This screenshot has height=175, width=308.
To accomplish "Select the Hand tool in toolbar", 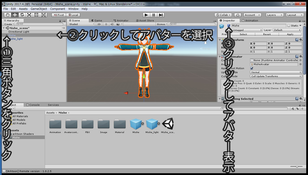I will point(8,15).
